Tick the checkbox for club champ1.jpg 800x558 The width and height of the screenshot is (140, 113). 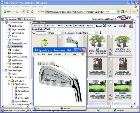click(111, 37)
